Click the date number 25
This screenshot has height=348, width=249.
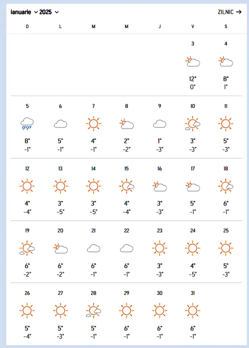click(226, 231)
